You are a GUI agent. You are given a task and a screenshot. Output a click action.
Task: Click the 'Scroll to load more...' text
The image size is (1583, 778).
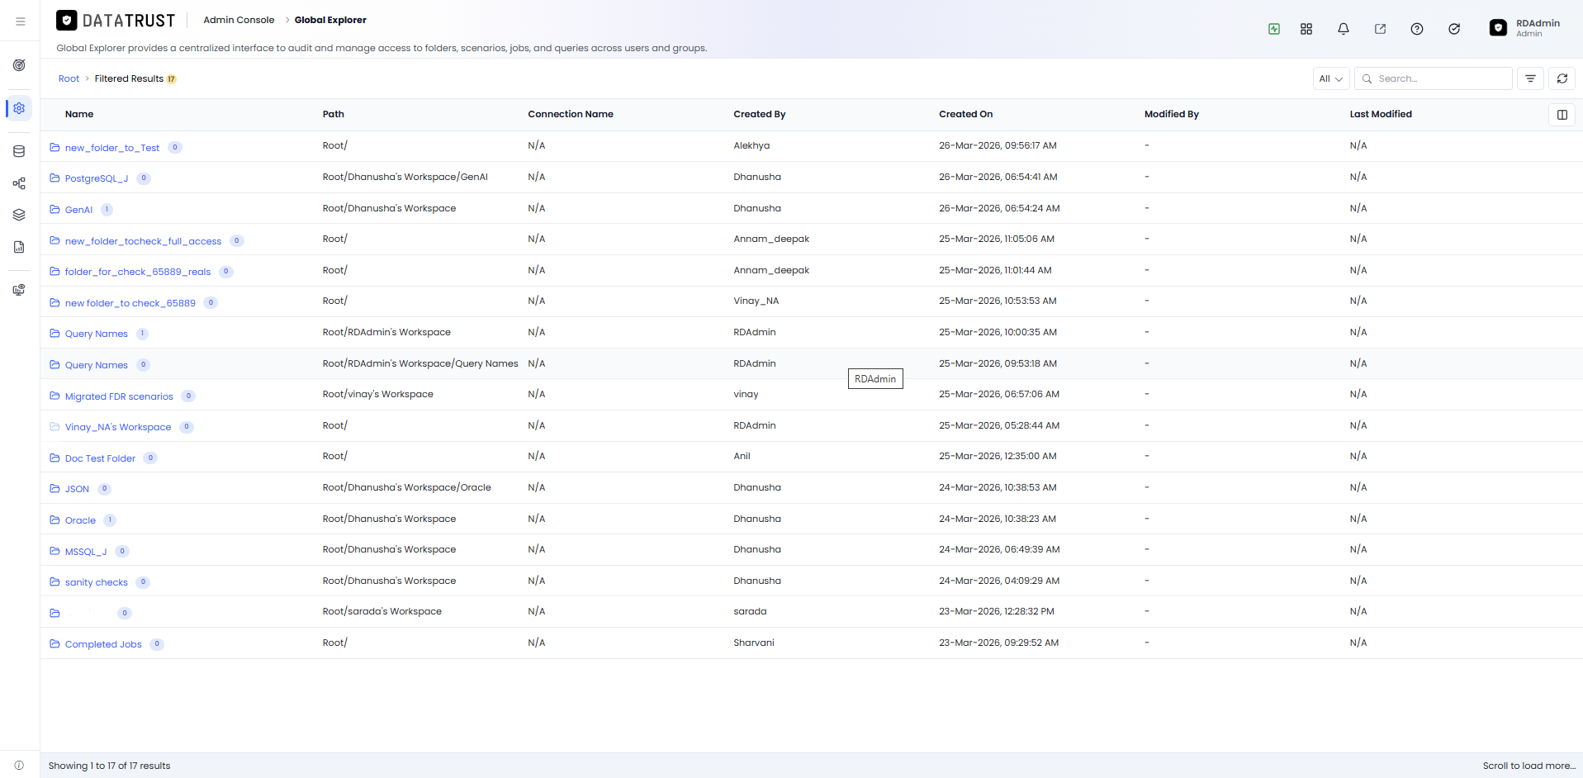[x=1529, y=766]
